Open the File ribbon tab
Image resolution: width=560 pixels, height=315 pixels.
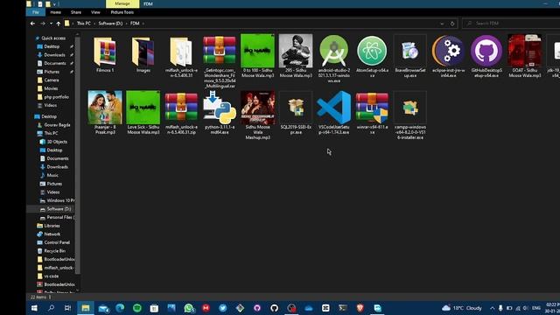[x=36, y=12]
